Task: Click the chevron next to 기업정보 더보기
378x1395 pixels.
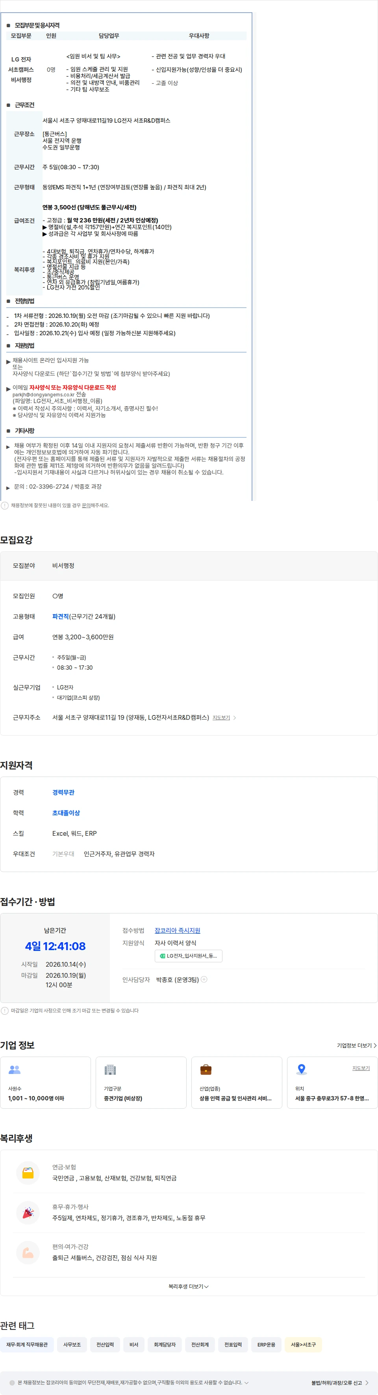Action: pos(375,1045)
